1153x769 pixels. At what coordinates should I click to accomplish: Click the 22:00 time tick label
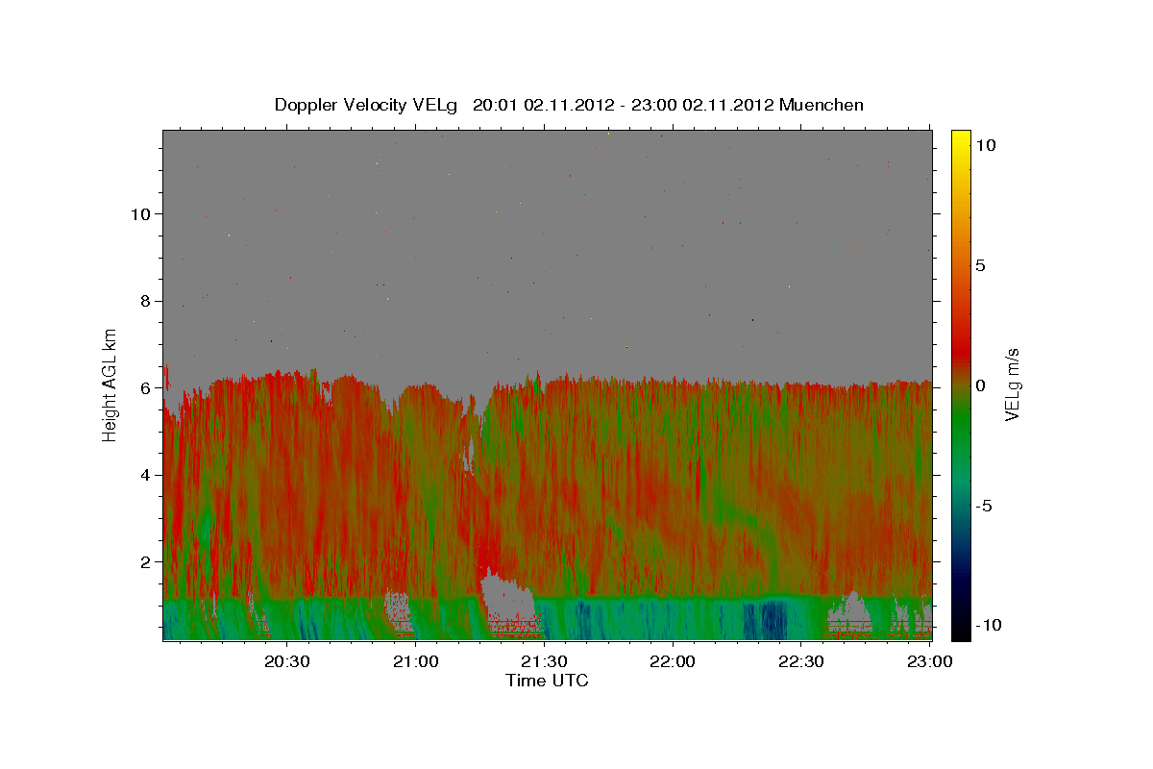673,662
